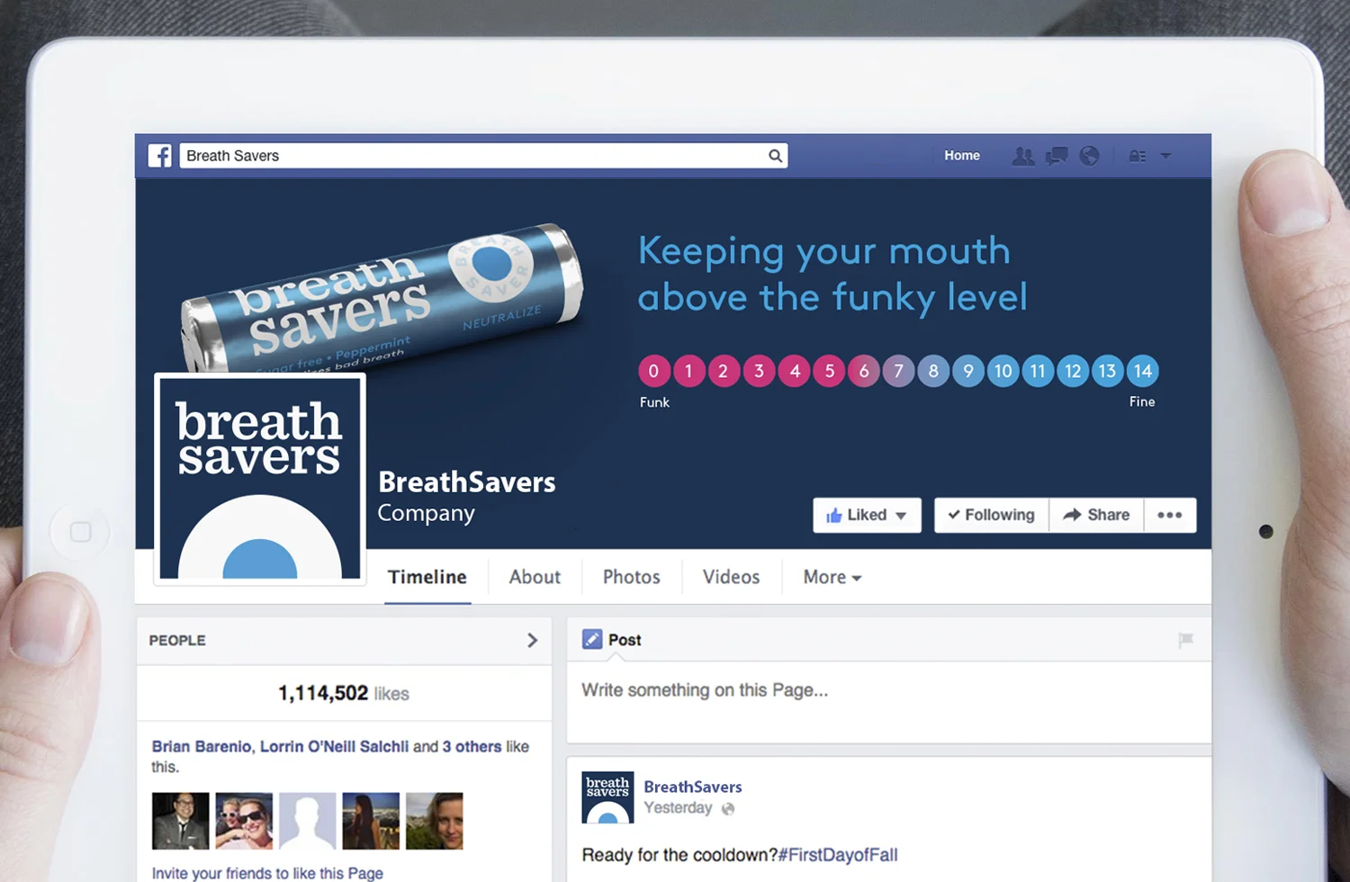The height and width of the screenshot is (882, 1350).
Task: Open Lorrin O'Neill Salchli's profile link
Action: [x=334, y=746]
